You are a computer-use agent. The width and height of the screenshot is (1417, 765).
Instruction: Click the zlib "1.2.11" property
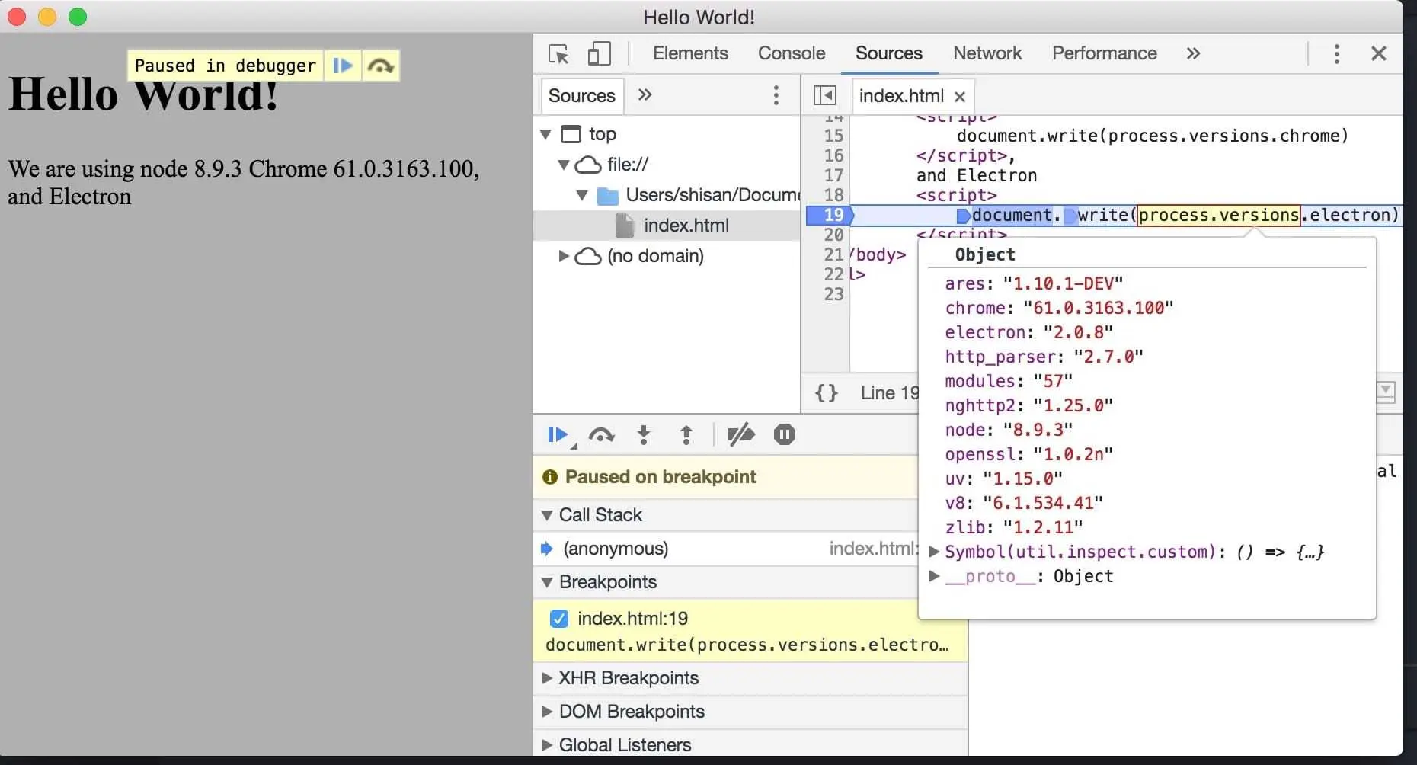click(x=1013, y=527)
